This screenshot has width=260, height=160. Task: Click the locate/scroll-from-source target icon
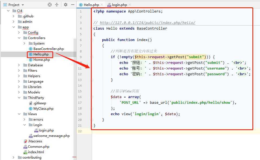coord(49,5)
